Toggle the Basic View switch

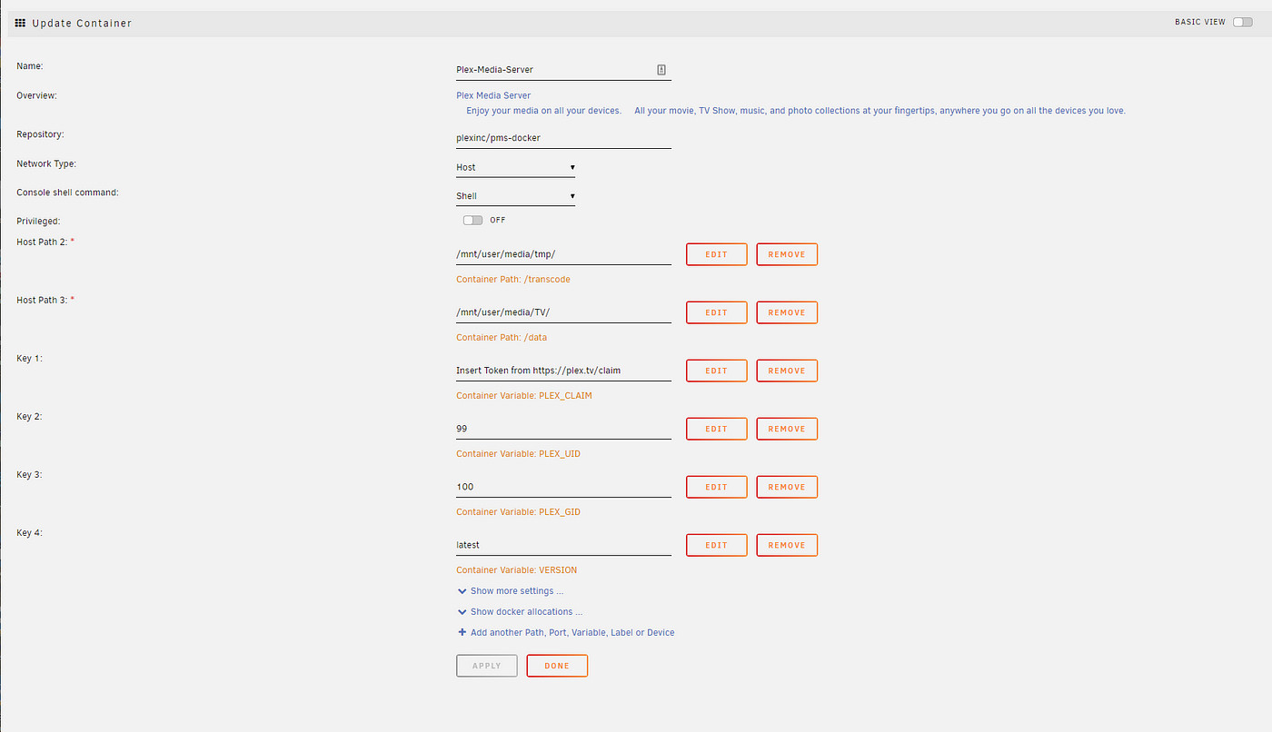click(x=1242, y=22)
